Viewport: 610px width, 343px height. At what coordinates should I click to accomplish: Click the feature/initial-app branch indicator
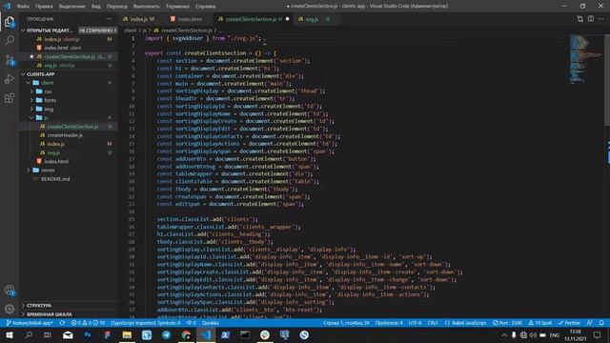pyautogui.click(x=30, y=323)
